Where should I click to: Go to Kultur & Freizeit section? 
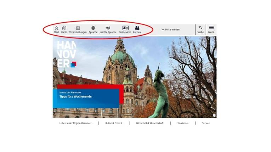(113, 123)
